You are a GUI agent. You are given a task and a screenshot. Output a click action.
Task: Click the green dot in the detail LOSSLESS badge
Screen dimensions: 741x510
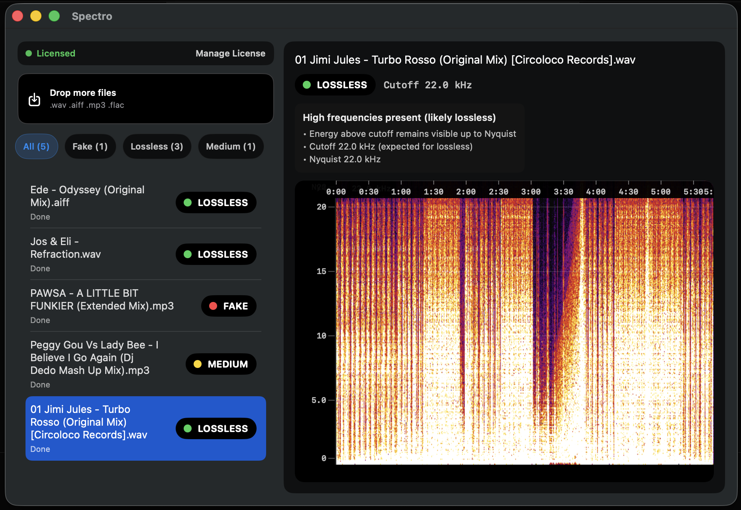tap(306, 84)
